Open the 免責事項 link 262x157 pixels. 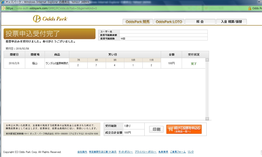[x=163, y=152]
